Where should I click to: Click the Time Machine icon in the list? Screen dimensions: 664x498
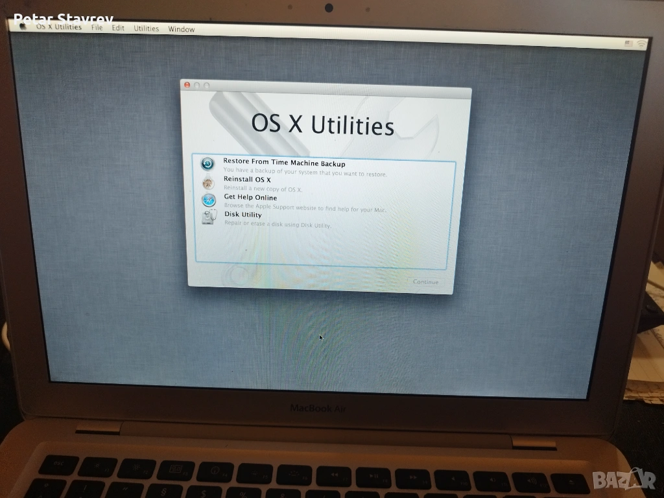pyautogui.click(x=207, y=164)
